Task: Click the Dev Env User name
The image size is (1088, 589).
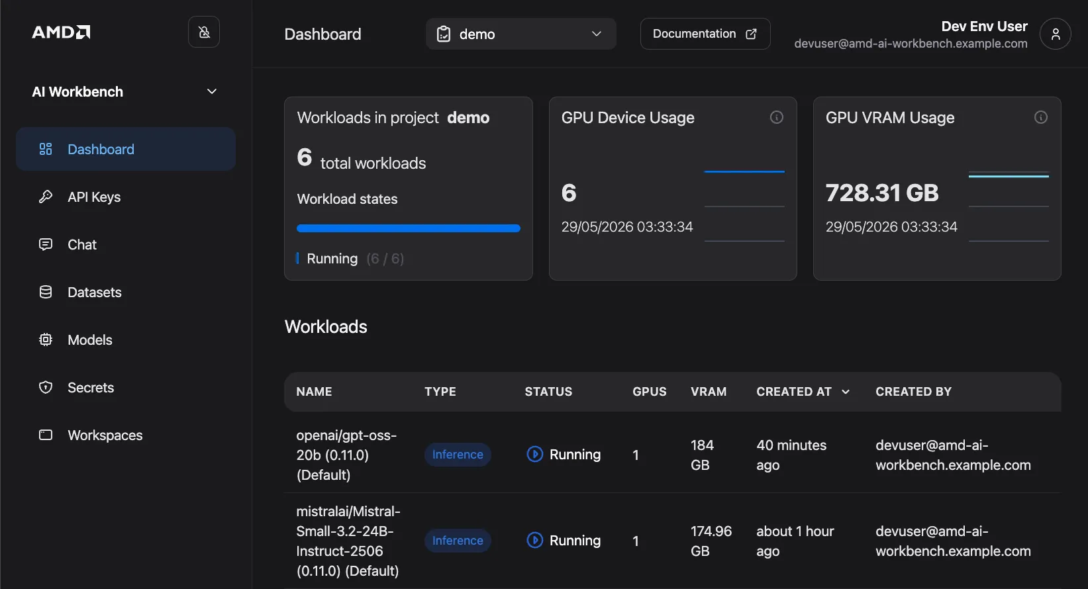Action: (x=984, y=26)
